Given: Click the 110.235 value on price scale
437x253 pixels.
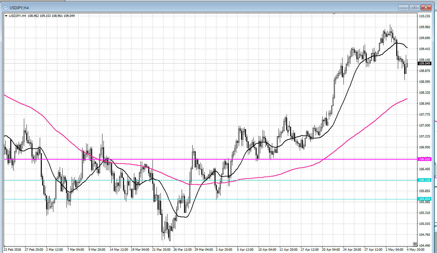Looking at the screenshot, I should 425,16.
